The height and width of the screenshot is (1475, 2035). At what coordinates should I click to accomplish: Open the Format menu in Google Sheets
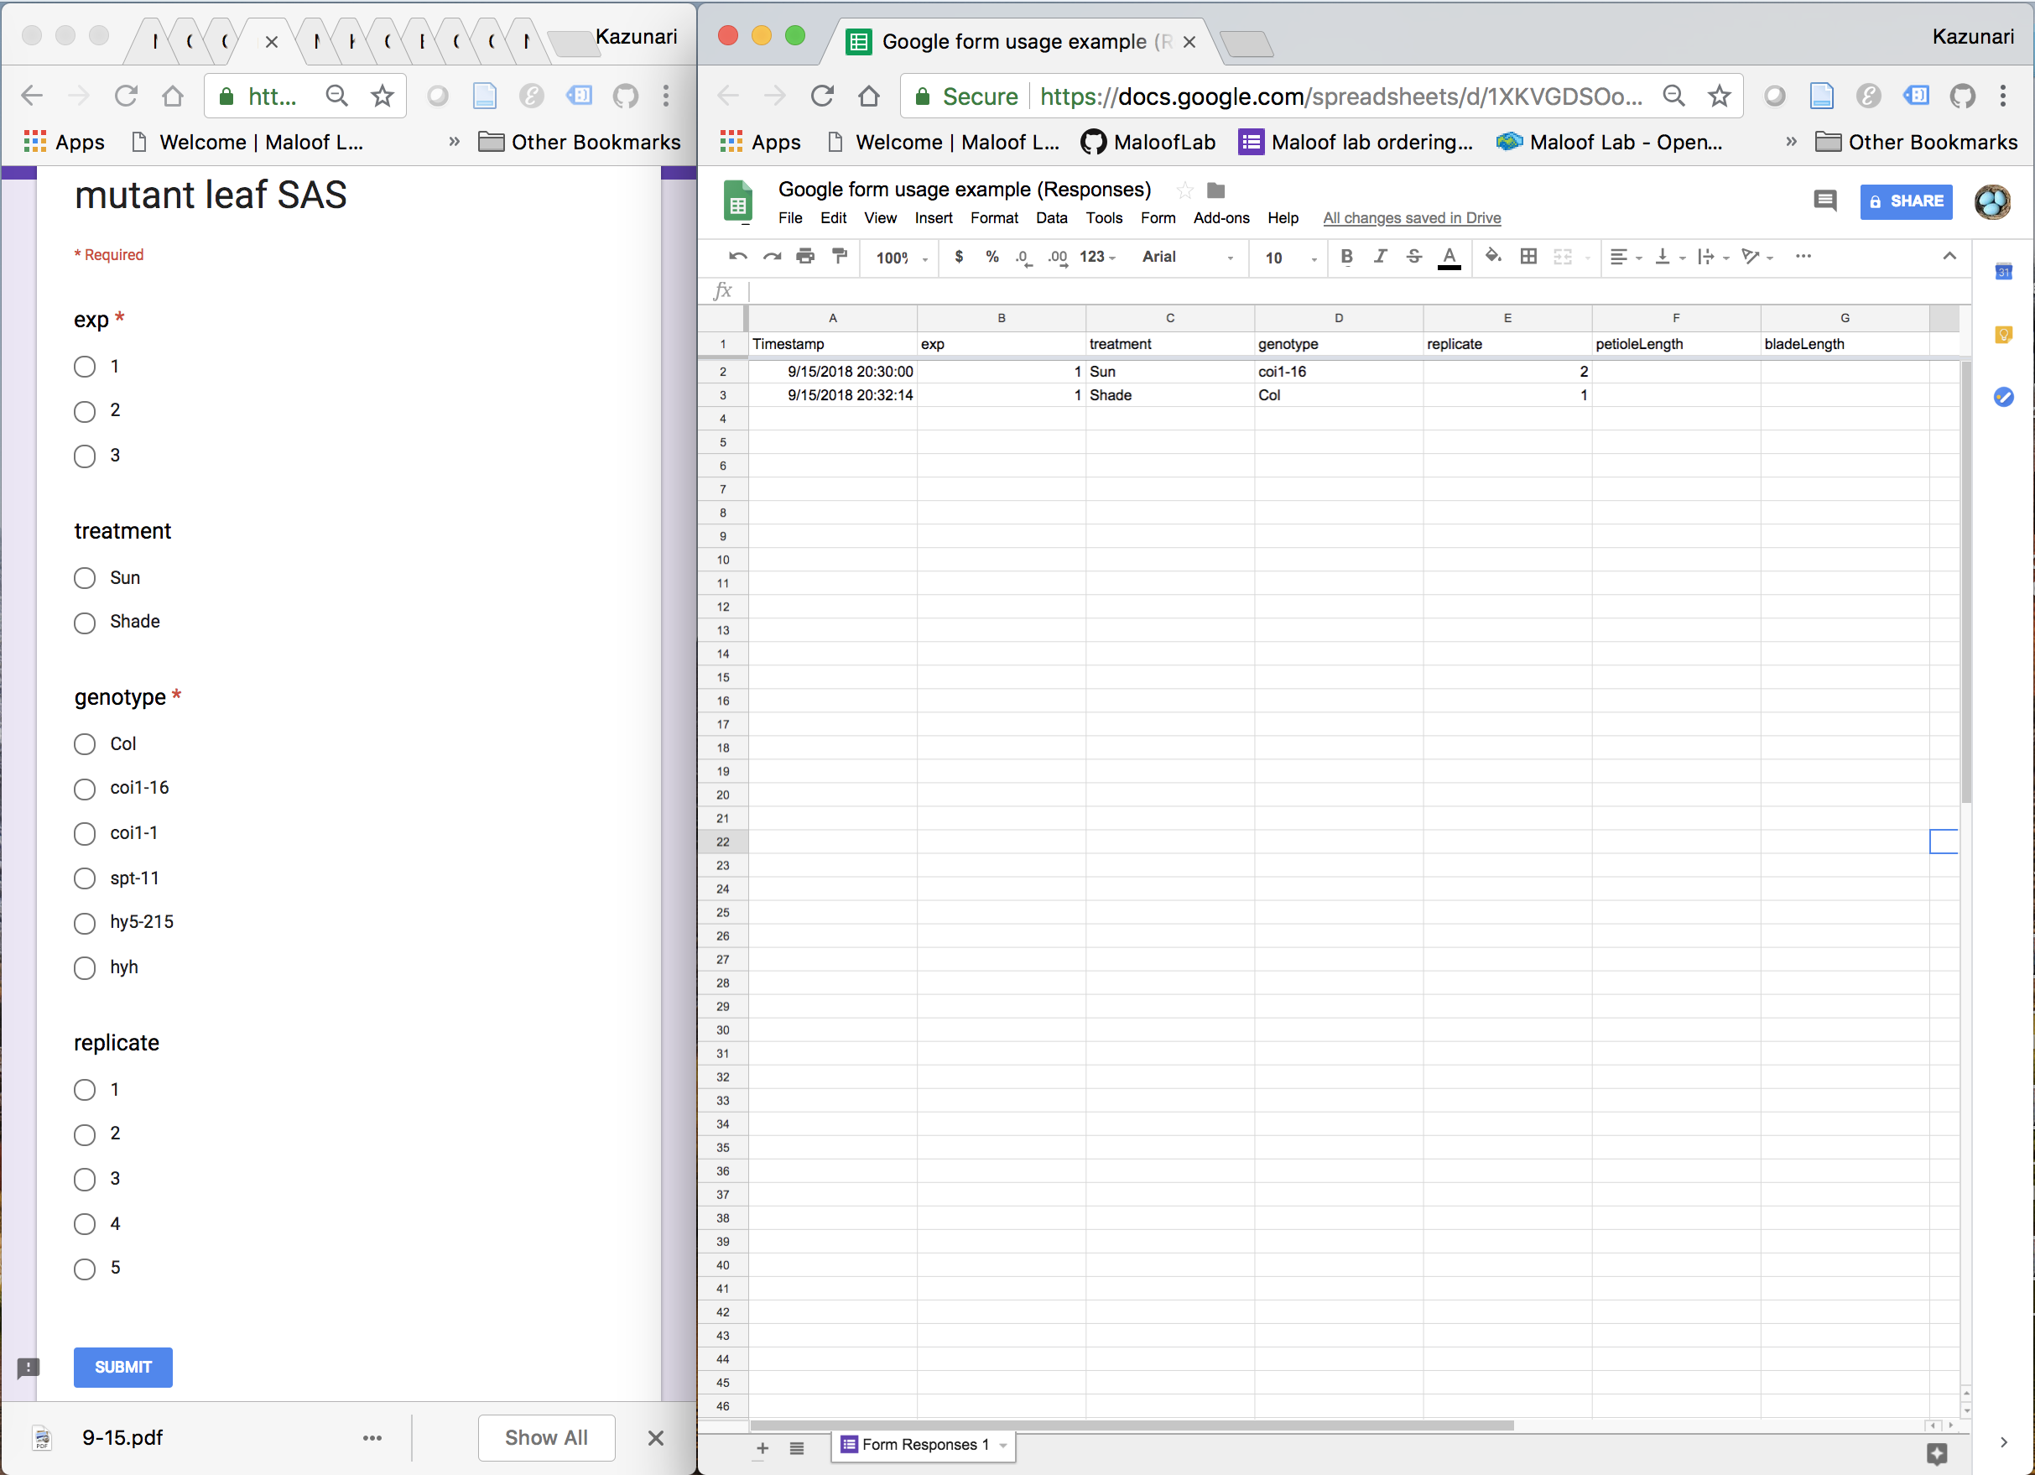(x=994, y=216)
